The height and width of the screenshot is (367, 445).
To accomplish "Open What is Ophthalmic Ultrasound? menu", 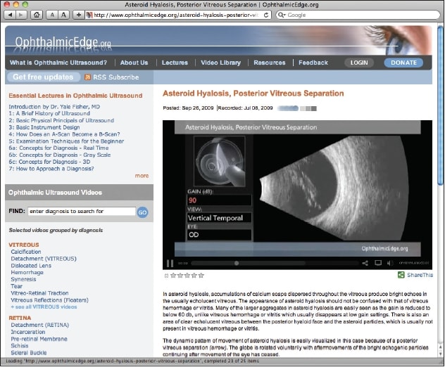I will click(x=58, y=63).
